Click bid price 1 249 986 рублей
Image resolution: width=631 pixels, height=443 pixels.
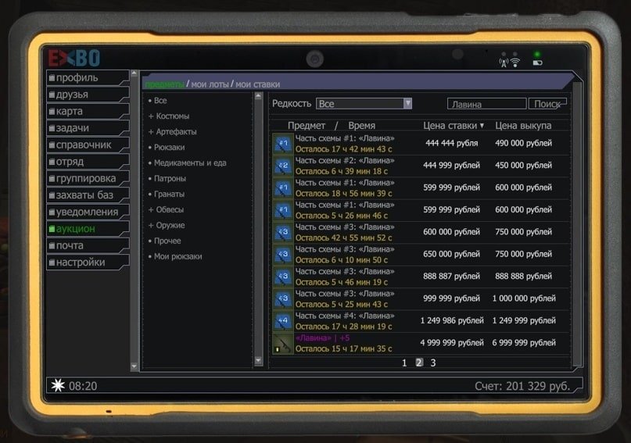[x=452, y=321]
